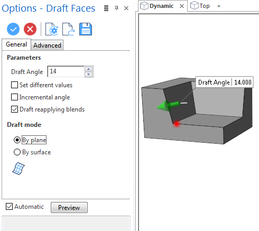Open the Top view tab
Viewport: 259px width, 231px height.
point(200,6)
